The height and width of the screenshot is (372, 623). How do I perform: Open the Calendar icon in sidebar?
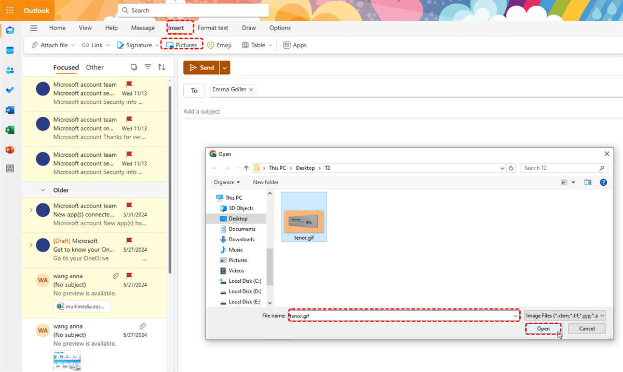[x=10, y=50]
